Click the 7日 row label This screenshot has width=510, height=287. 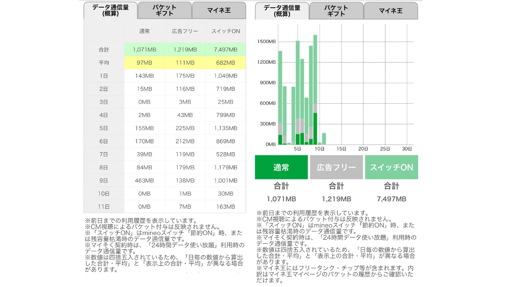(104, 154)
